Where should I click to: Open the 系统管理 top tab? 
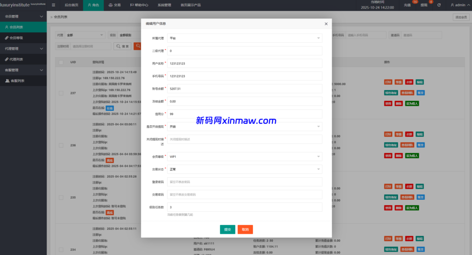coord(165,5)
